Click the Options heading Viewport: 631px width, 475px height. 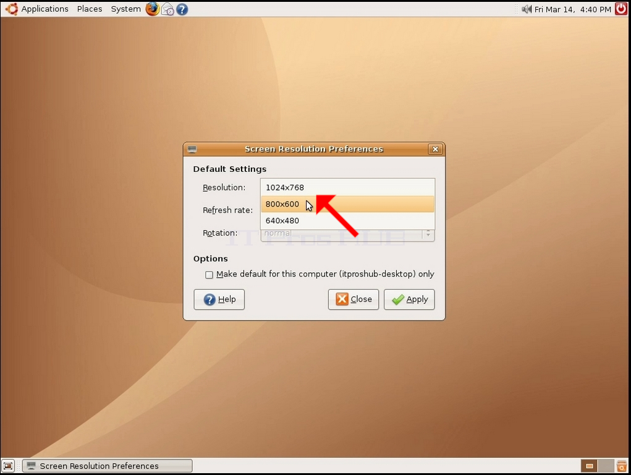[211, 259]
